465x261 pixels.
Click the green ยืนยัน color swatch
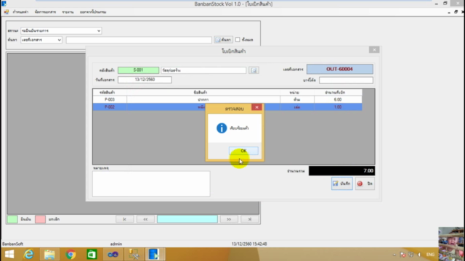[12, 219]
